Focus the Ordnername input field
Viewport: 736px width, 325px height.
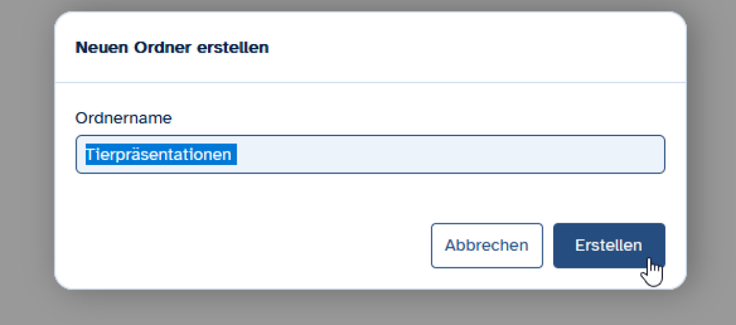(x=370, y=155)
